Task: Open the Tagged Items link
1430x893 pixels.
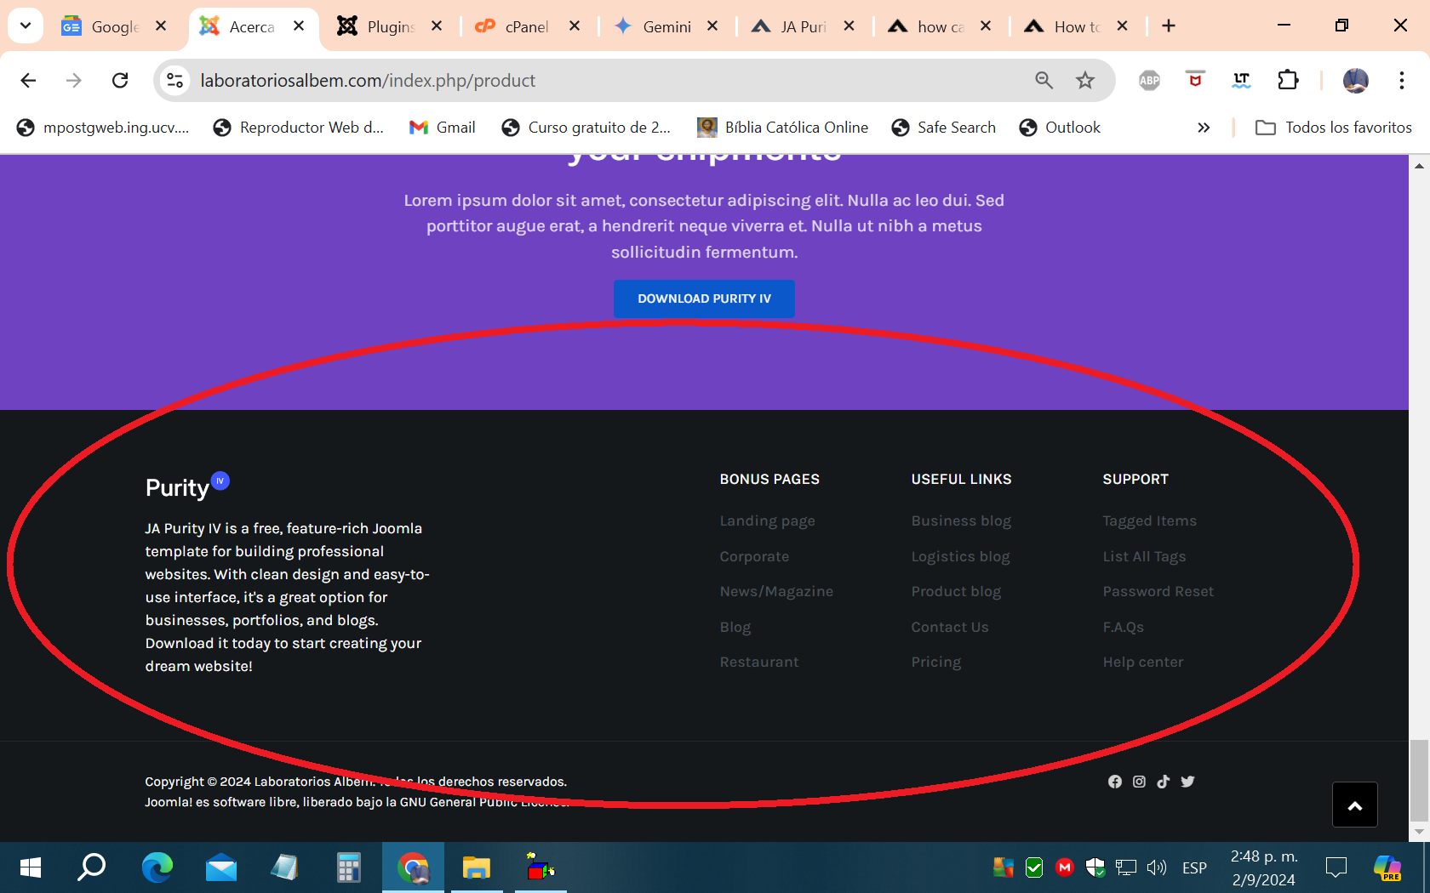Action: pyautogui.click(x=1149, y=520)
